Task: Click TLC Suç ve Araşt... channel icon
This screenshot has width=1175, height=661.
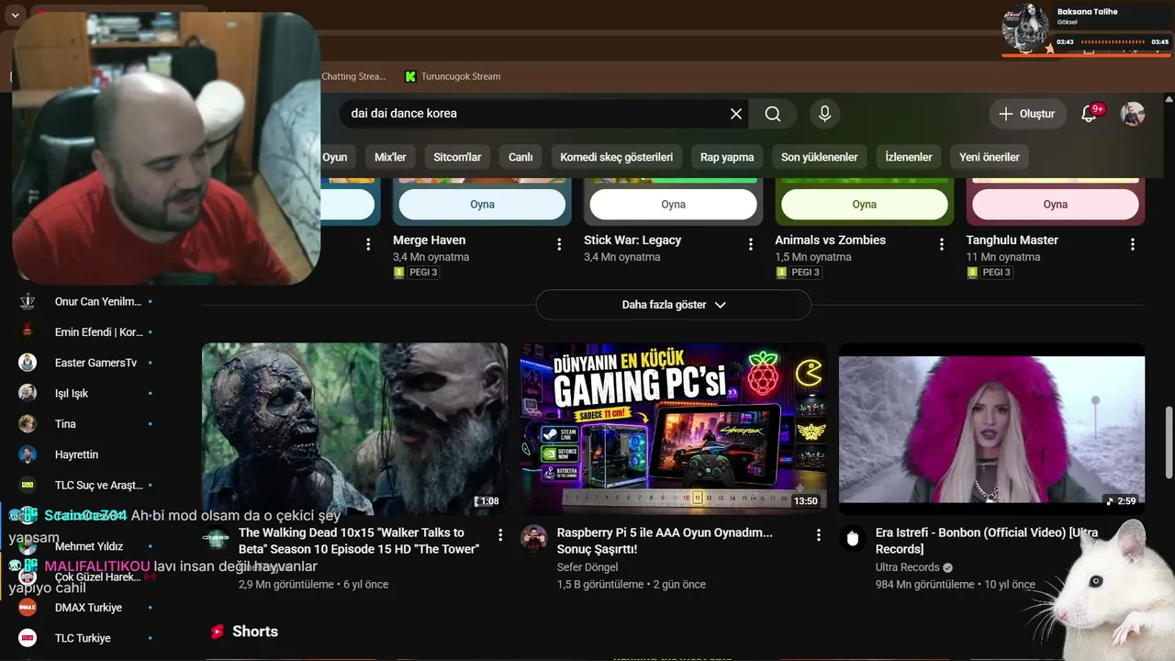Action: click(28, 485)
